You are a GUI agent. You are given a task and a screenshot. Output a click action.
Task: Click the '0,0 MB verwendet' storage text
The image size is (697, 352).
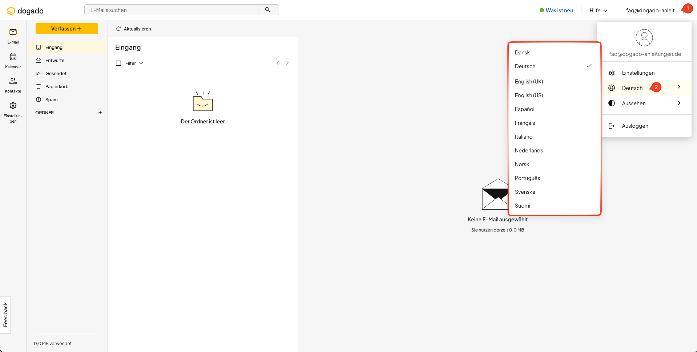53,343
